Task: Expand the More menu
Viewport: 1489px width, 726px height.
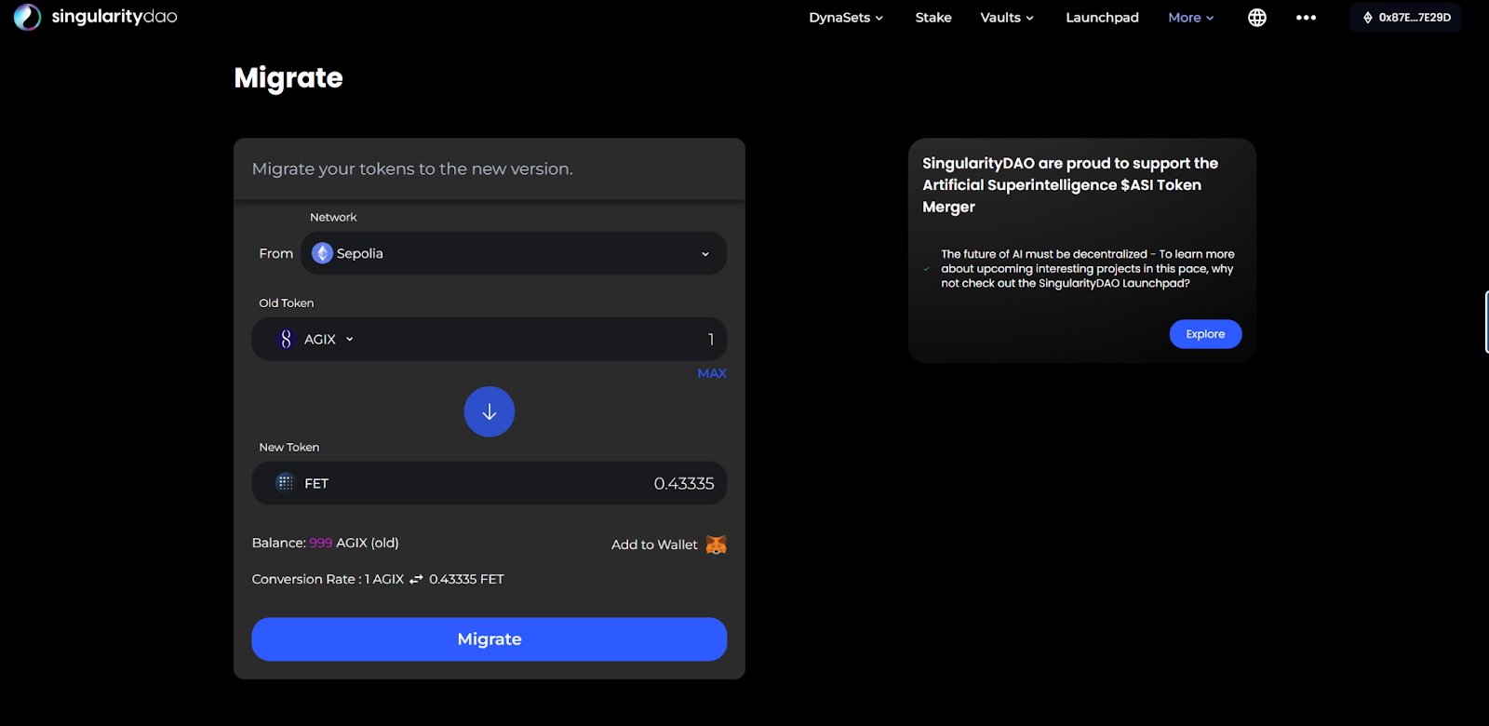Action: [1191, 18]
